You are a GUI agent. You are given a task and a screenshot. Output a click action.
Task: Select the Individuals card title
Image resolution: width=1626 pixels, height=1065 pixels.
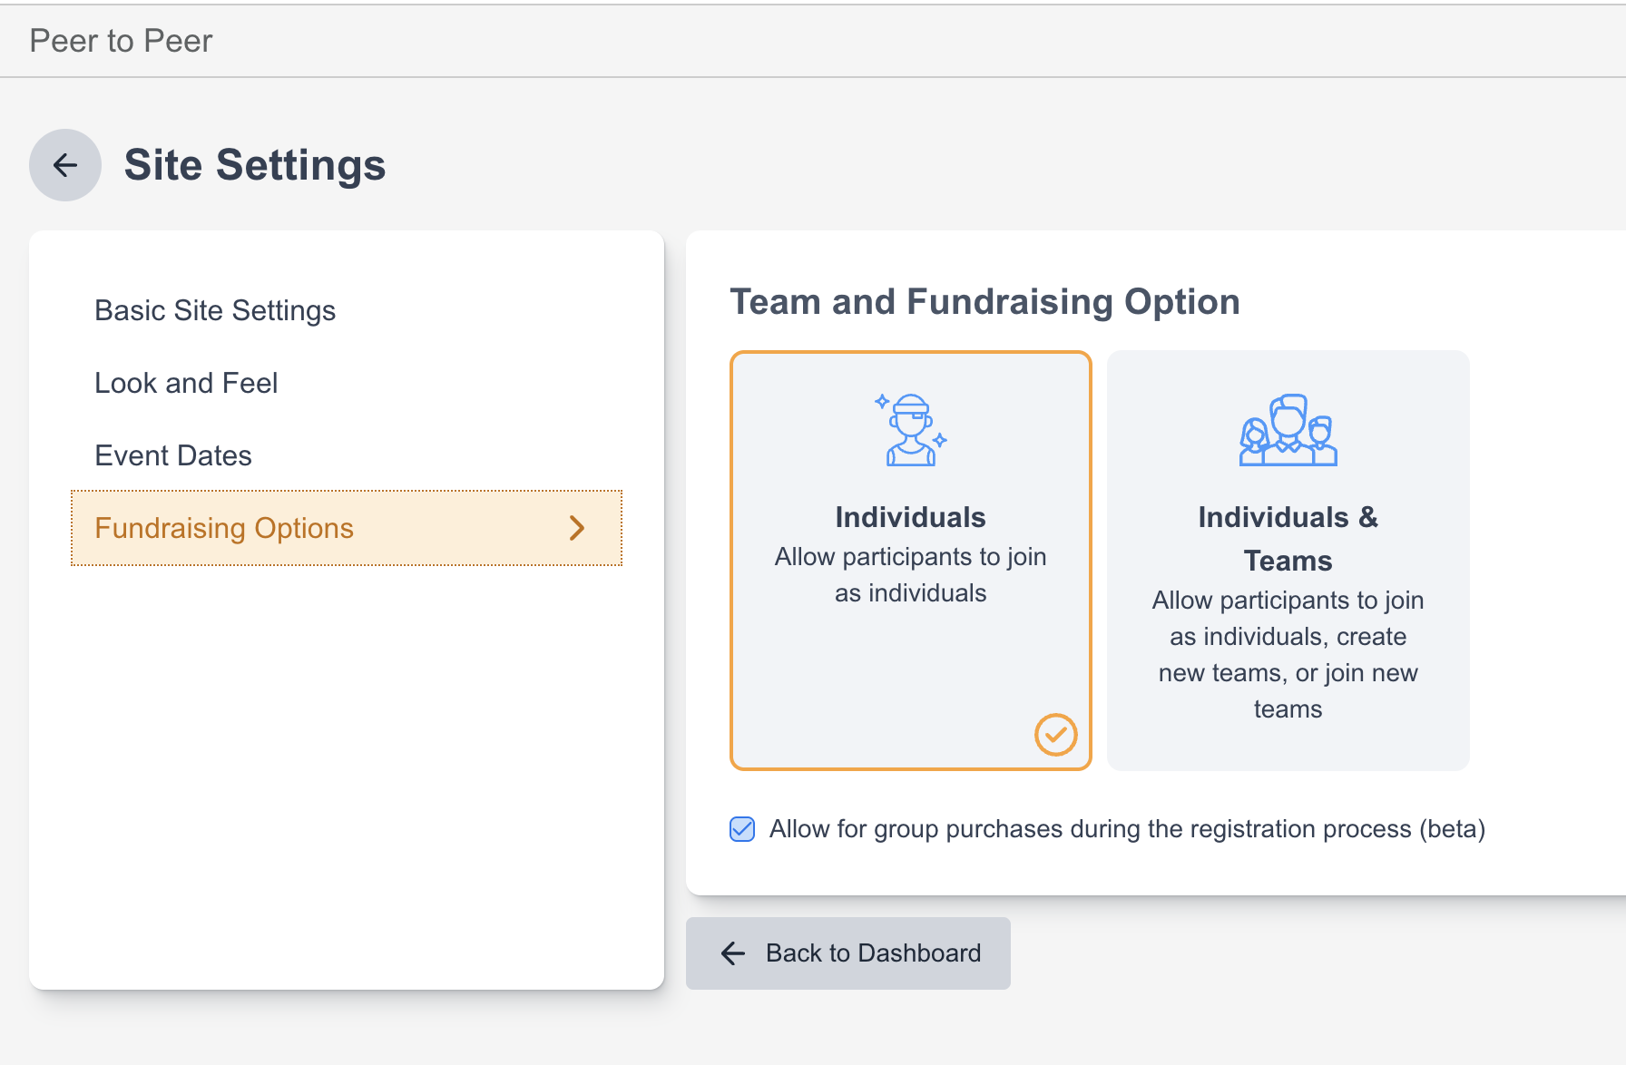click(910, 517)
